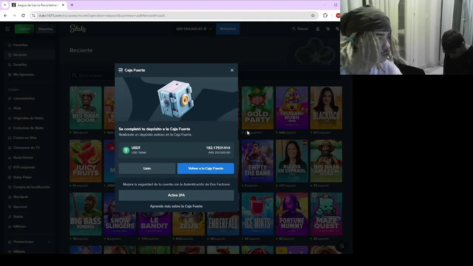Open the hamburger menu icon
This screenshot has height=266, width=473.
coord(7,29)
